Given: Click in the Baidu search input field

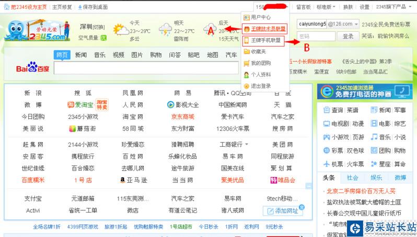Looking at the screenshot, I should [x=146, y=68].
